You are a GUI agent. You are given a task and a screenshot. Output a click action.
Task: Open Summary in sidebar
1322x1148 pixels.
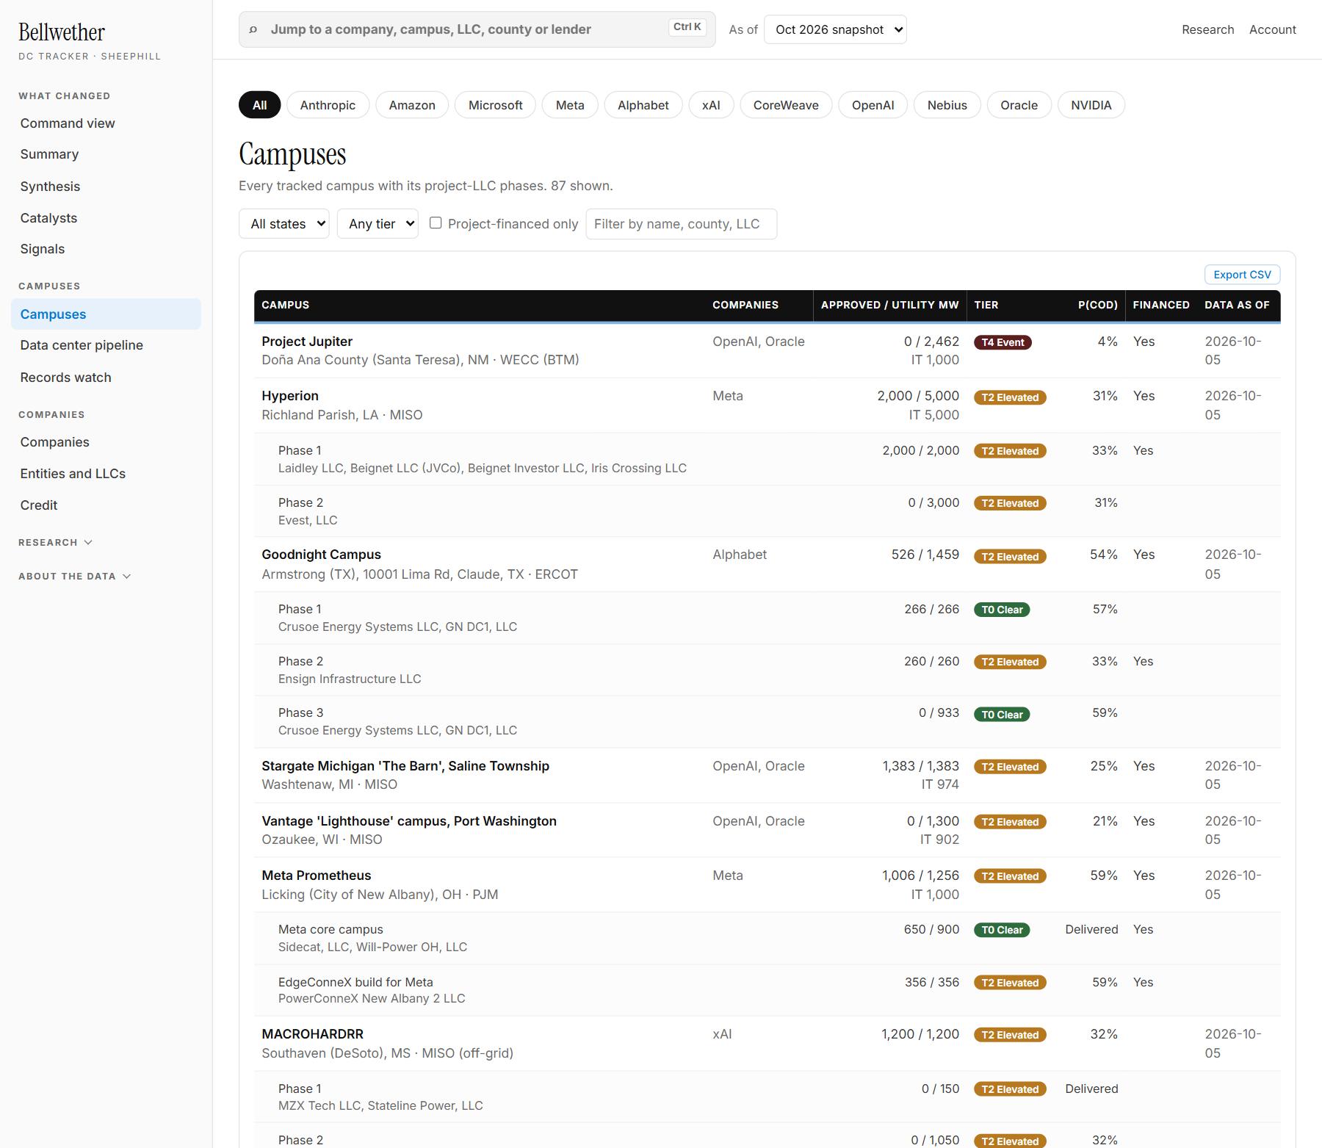click(x=106, y=154)
